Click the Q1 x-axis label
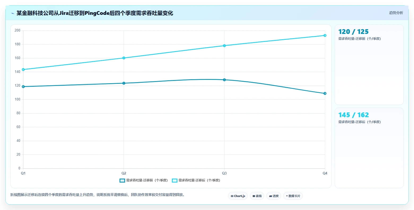 click(x=23, y=173)
